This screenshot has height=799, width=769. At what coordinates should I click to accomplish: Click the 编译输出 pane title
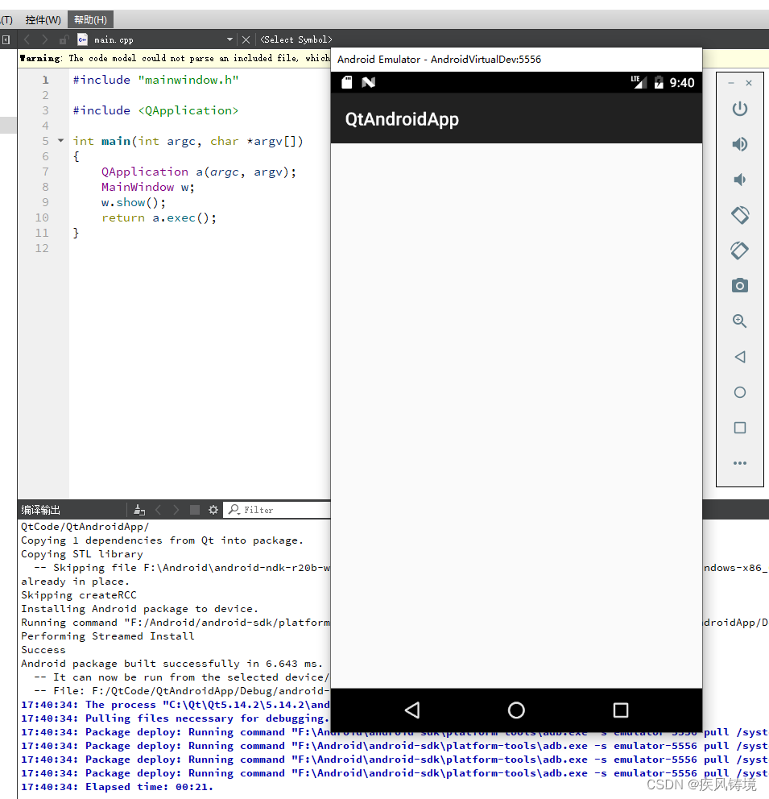point(41,510)
